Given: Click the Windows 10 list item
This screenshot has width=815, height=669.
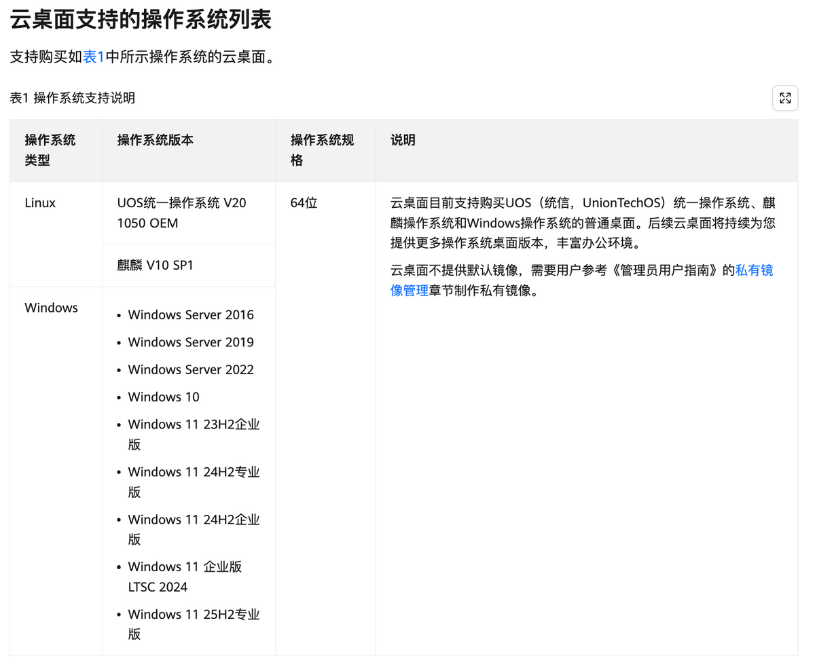Looking at the screenshot, I should (164, 397).
